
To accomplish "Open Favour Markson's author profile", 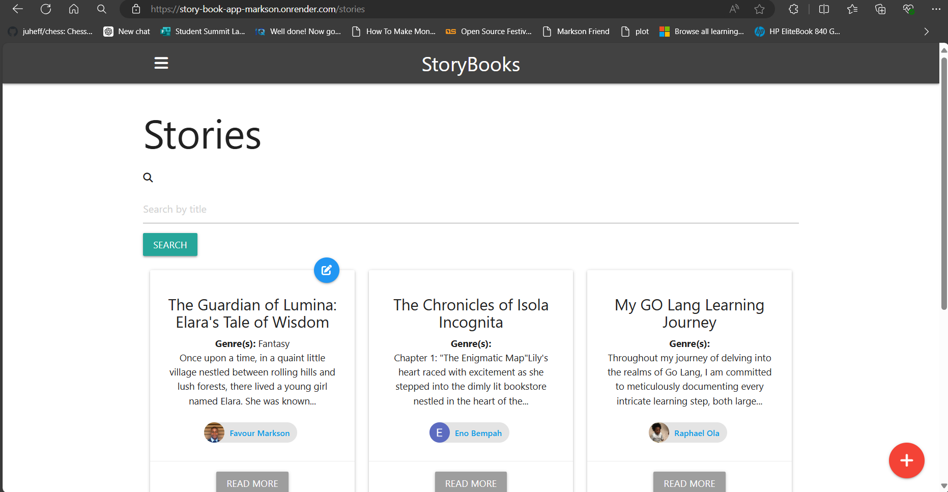I will tap(250, 432).
